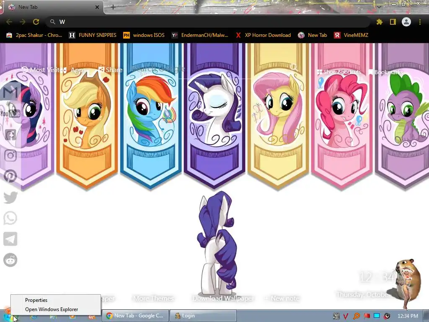Open the Chrome profile avatar
429x322 pixels.
click(x=406, y=22)
